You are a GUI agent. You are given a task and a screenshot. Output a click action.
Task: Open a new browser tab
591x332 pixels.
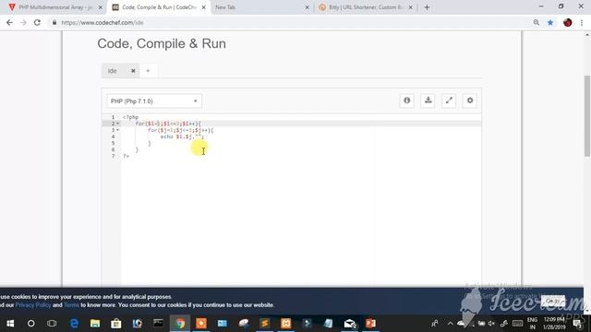click(x=427, y=7)
